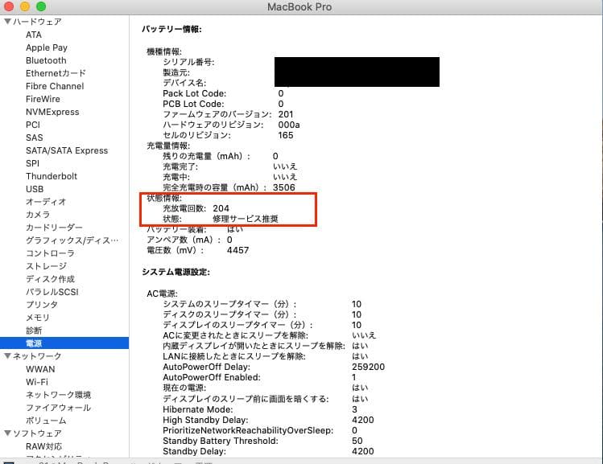Click the AC電源 subsection label

click(x=162, y=294)
